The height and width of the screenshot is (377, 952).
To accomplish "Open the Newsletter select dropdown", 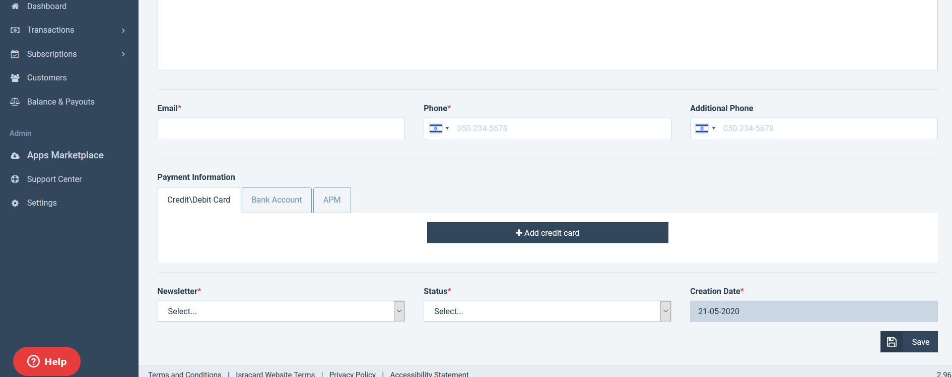I will [281, 311].
